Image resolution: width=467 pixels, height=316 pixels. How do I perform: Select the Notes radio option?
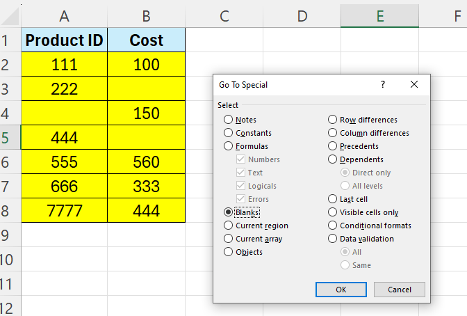click(228, 120)
